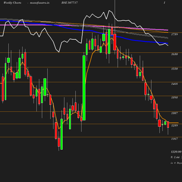
Task: Click the 'in 4 Days' text
Action: [176, 163]
